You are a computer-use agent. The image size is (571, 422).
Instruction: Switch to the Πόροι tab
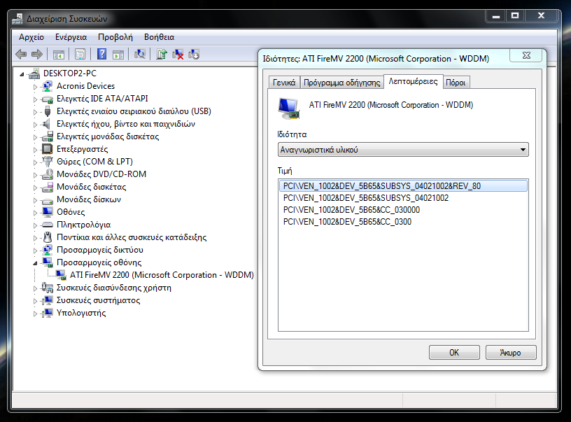click(456, 83)
